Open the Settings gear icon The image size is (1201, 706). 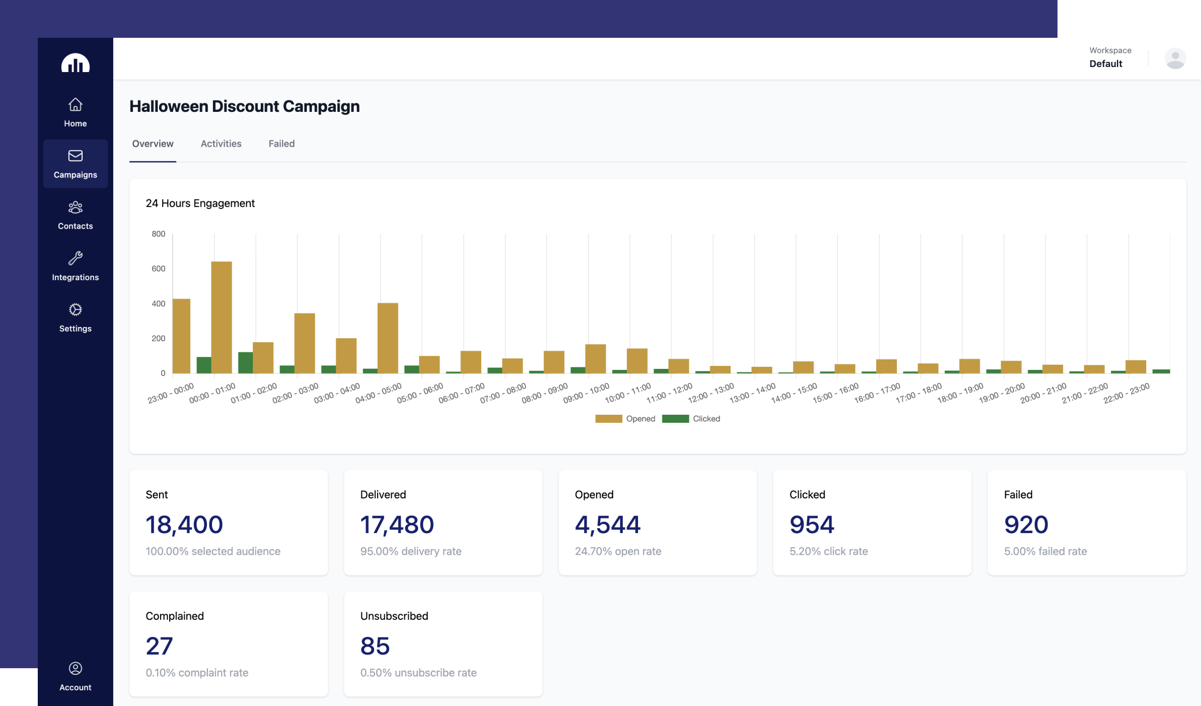click(x=75, y=309)
